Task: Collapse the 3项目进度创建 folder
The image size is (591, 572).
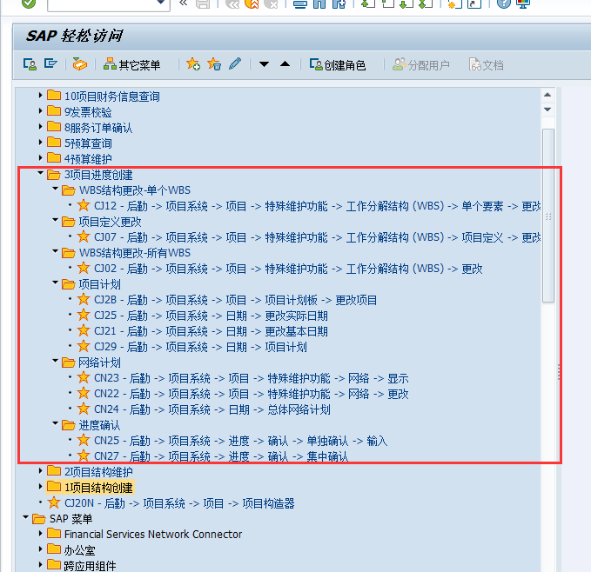Action: click(40, 173)
